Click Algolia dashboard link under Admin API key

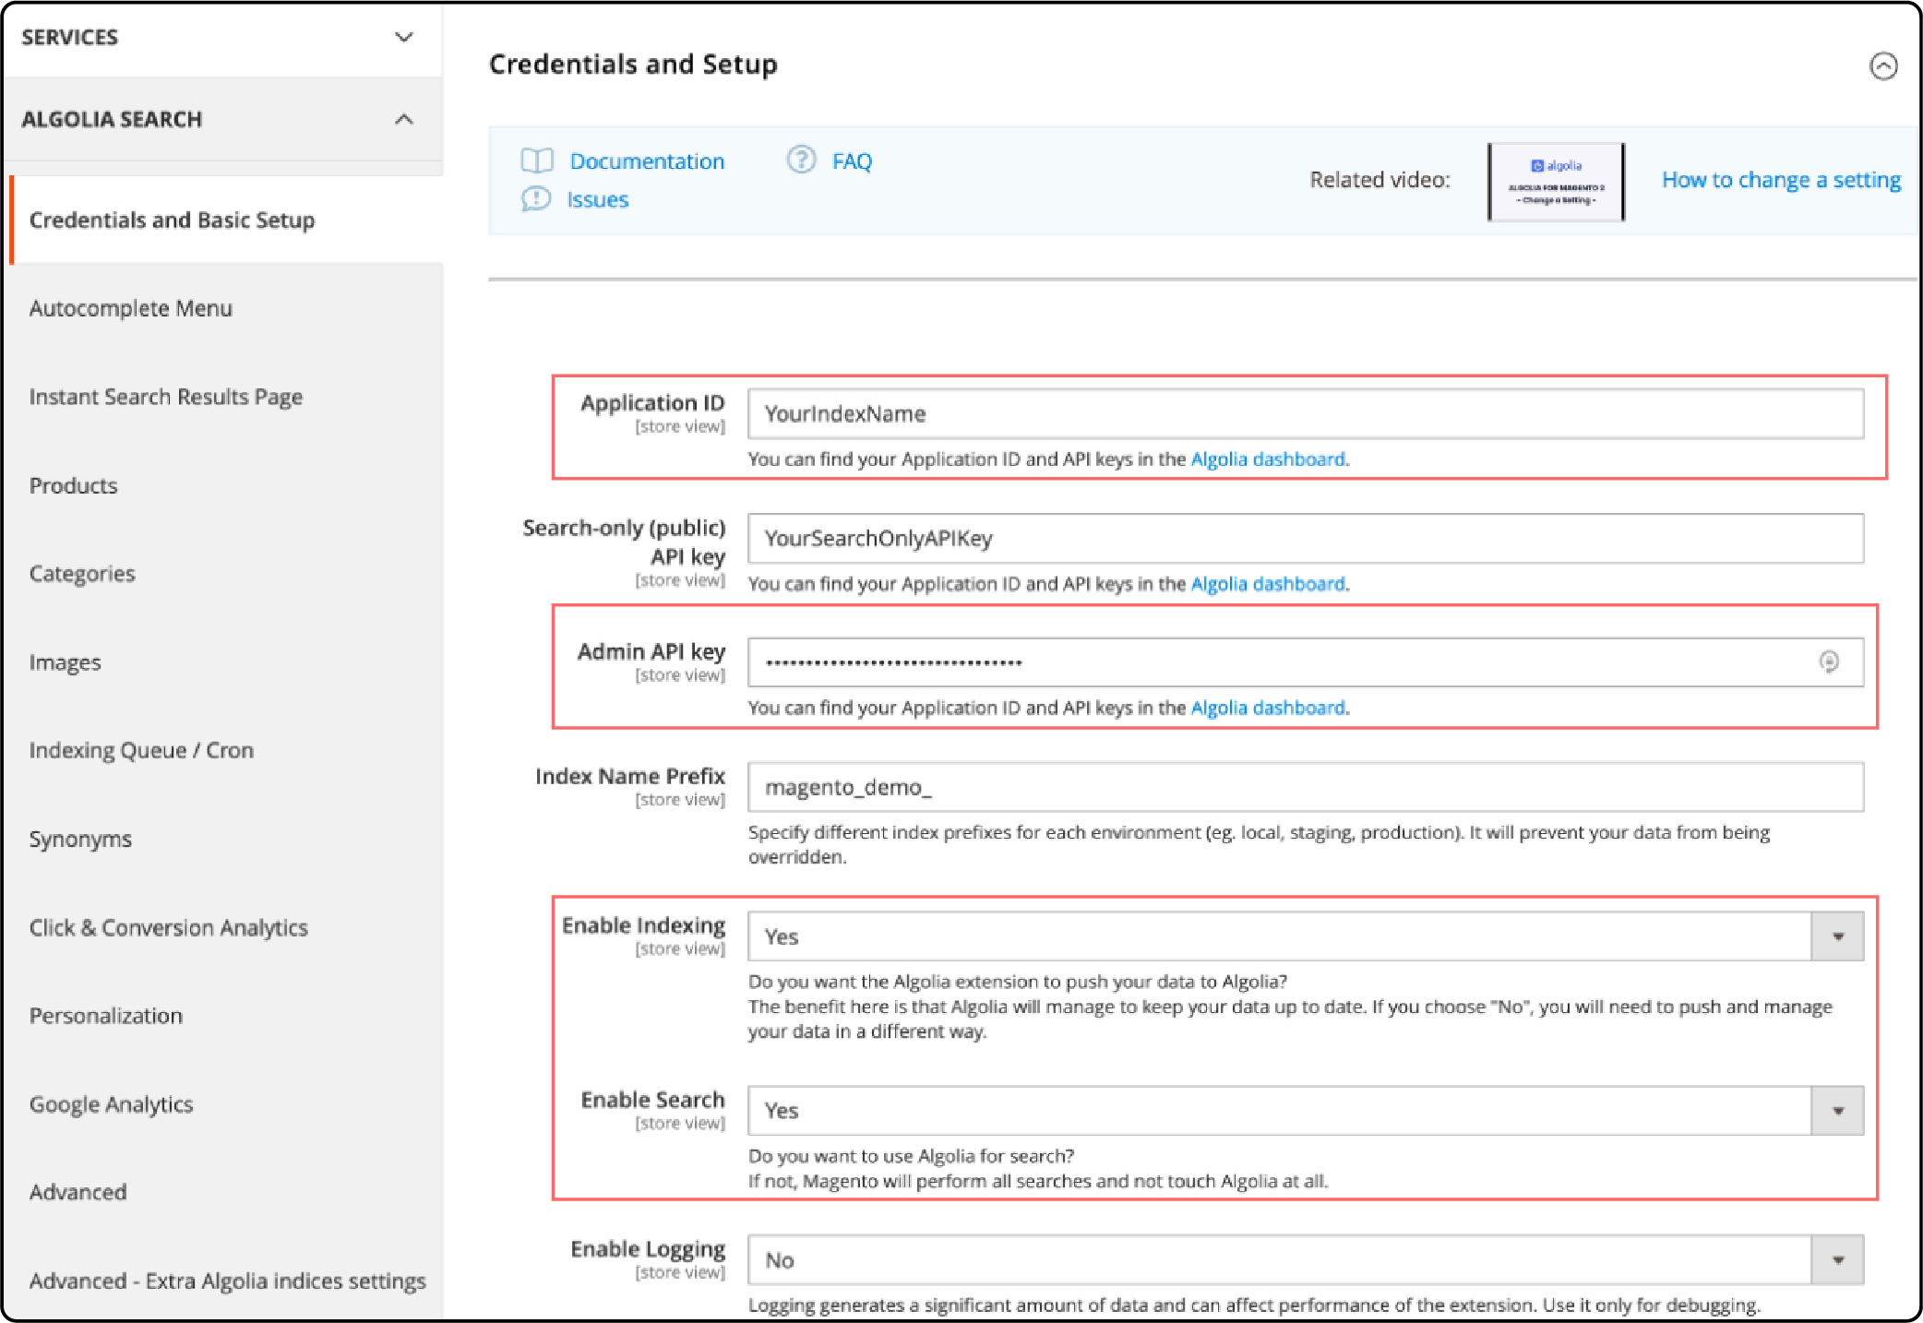[x=1268, y=708]
